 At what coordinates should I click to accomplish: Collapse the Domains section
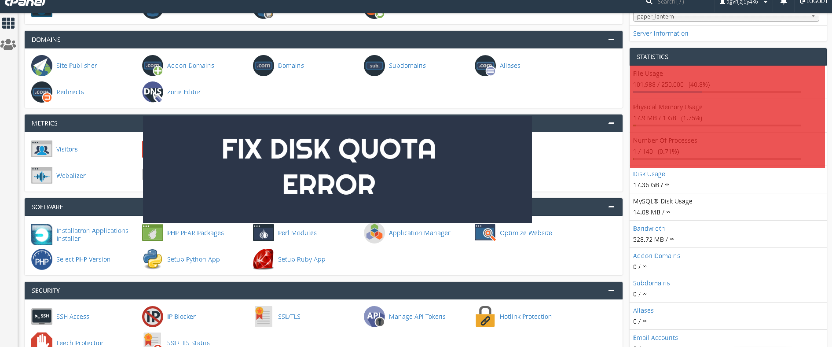point(611,40)
